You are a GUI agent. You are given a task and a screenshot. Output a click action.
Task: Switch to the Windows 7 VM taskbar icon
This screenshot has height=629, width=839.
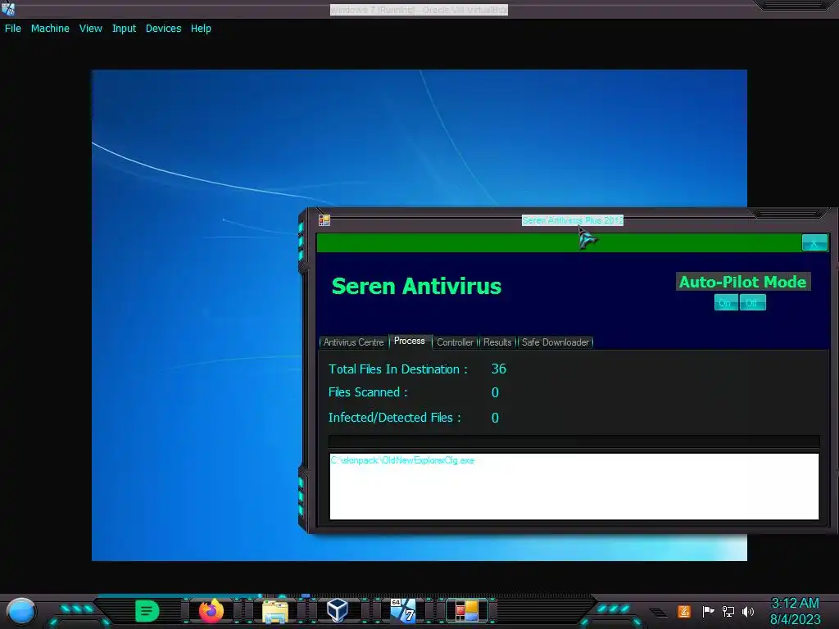point(402,611)
